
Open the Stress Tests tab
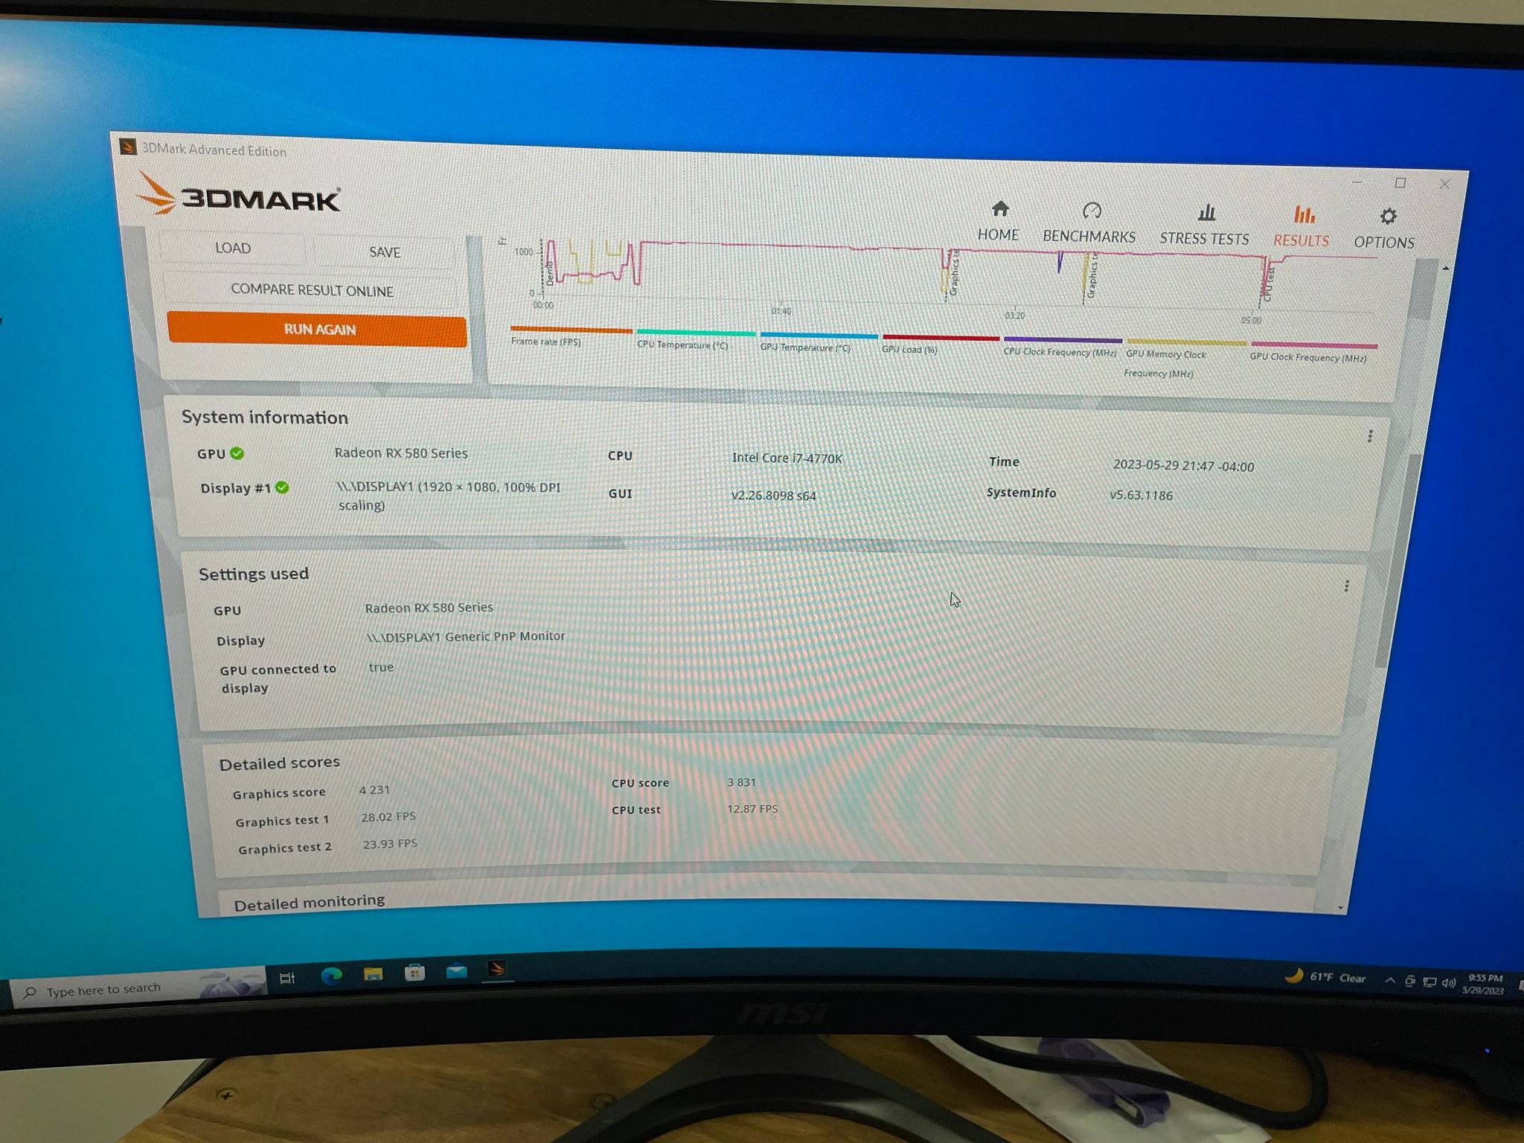coord(1204,225)
